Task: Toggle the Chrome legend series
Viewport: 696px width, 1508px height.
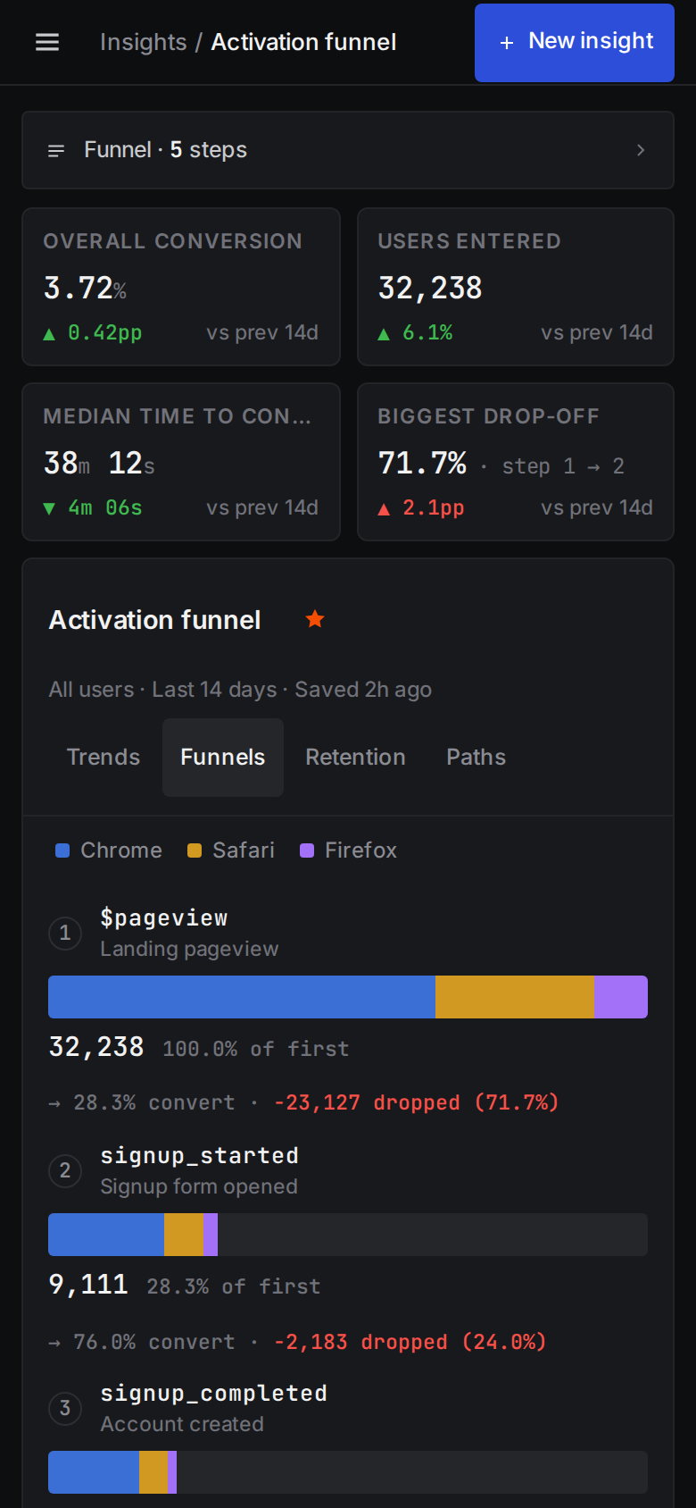Action: [x=109, y=850]
